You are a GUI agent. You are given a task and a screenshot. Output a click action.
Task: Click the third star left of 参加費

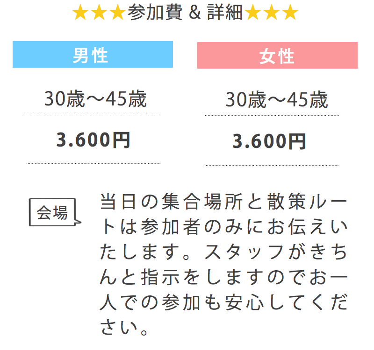click(118, 13)
